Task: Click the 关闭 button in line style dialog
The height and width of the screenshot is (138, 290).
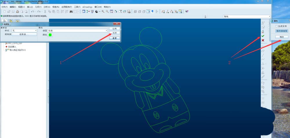Action: (x=115, y=33)
